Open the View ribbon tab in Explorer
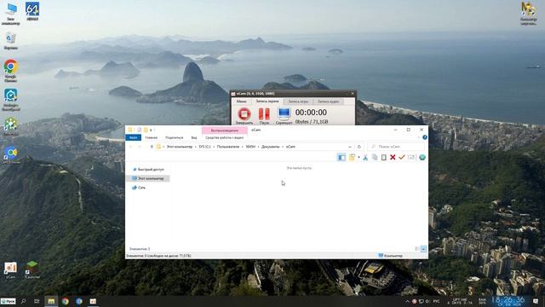The height and width of the screenshot is (307, 545). click(x=194, y=138)
